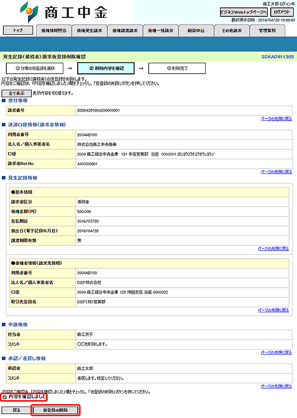This screenshot has height=418, width=297.
Task: Click the 承認／差戻し情報 heading
Action: [27, 358]
